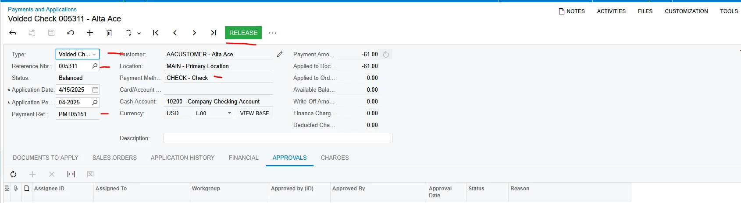Image resolution: width=741 pixels, height=203 pixels.
Task: Click the Payments and Applications link
Action: tap(42, 9)
